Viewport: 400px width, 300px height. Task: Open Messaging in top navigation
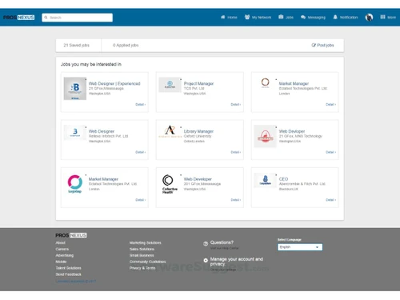tap(313, 18)
